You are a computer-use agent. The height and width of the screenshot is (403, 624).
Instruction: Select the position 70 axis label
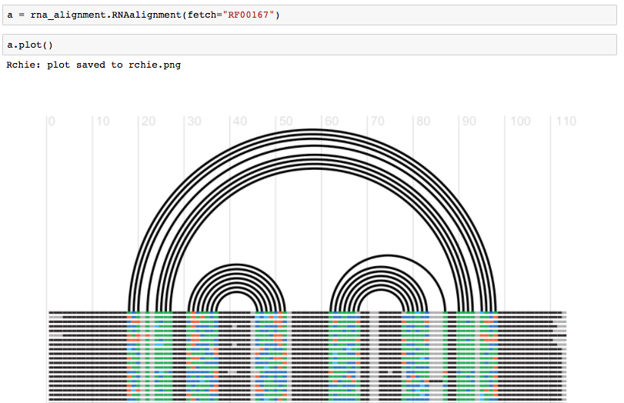click(376, 122)
